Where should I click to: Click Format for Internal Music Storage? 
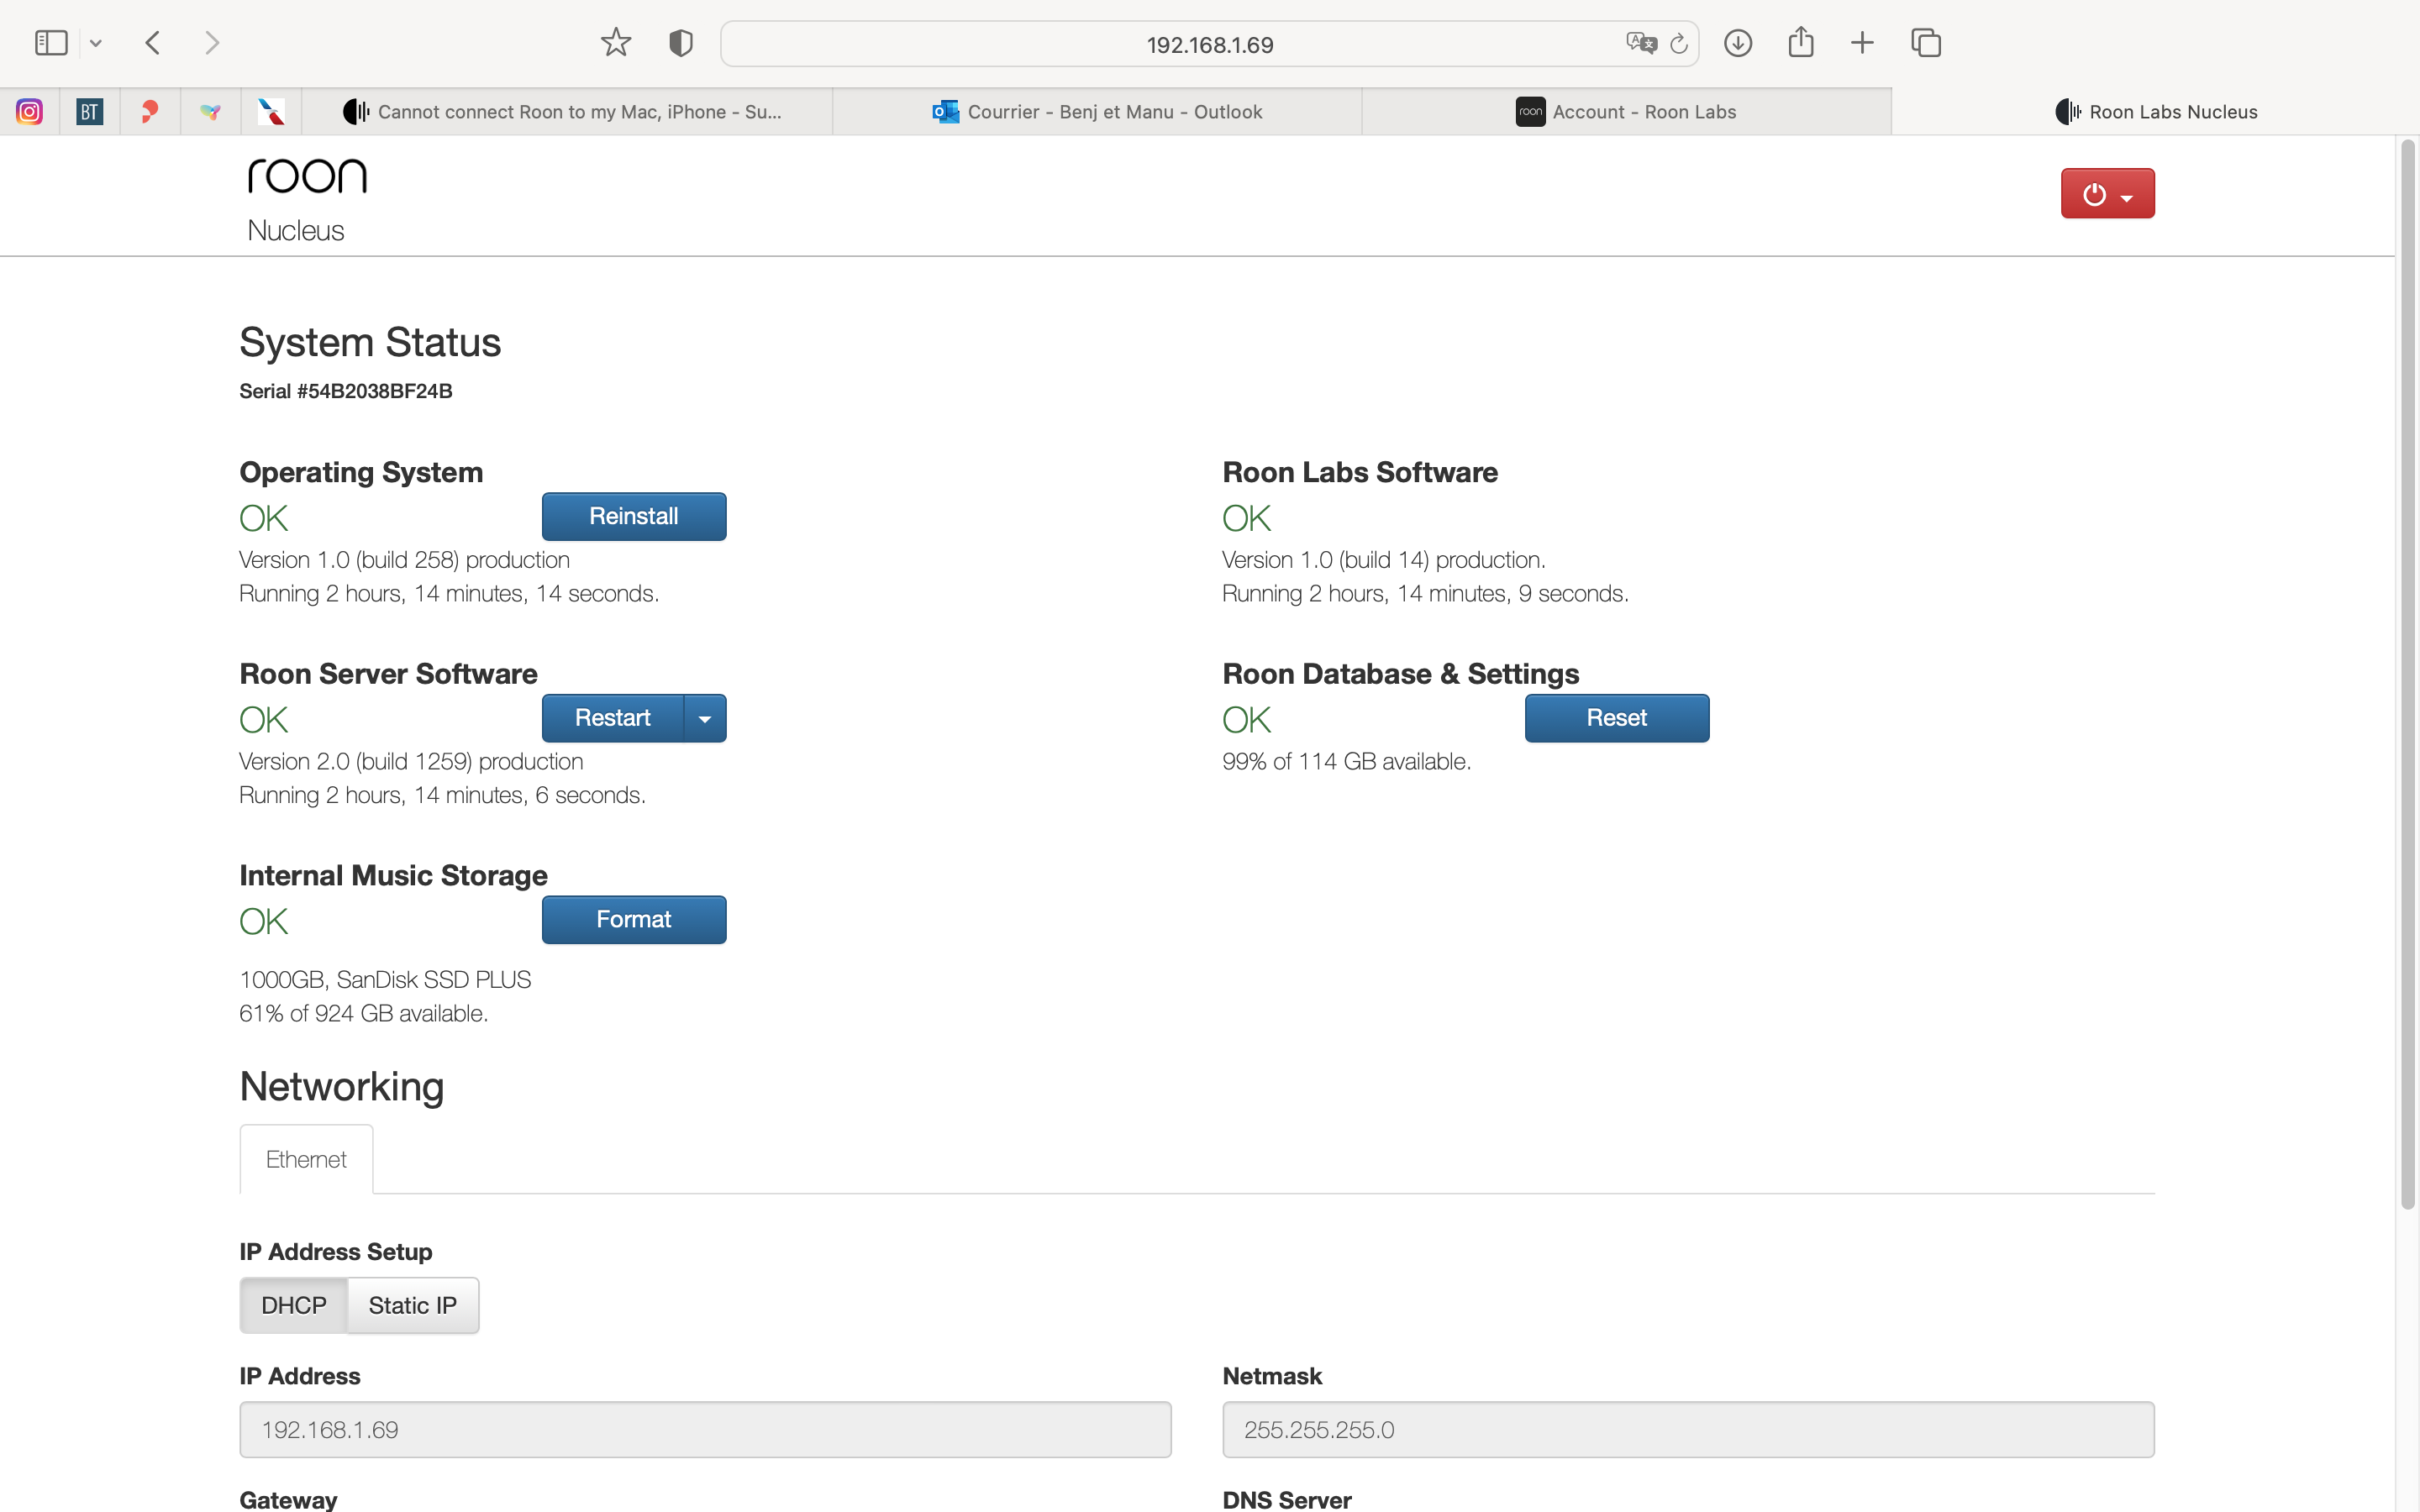click(634, 919)
